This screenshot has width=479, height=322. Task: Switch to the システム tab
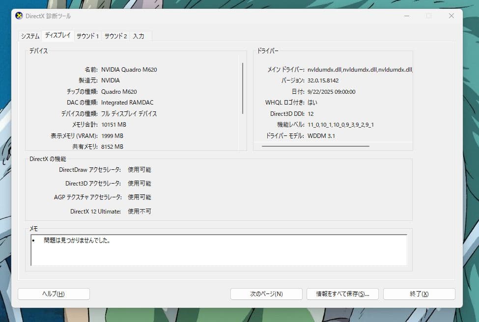pyautogui.click(x=29, y=35)
